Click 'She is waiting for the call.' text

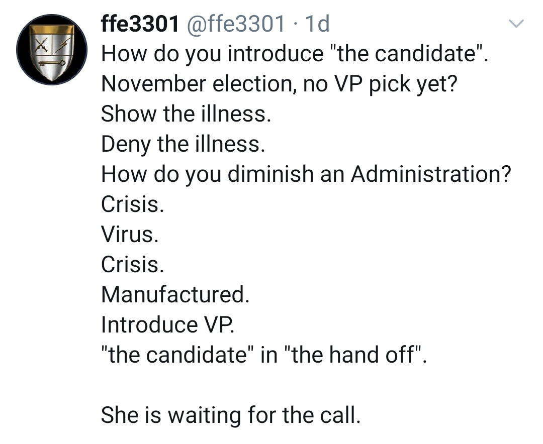231,415
